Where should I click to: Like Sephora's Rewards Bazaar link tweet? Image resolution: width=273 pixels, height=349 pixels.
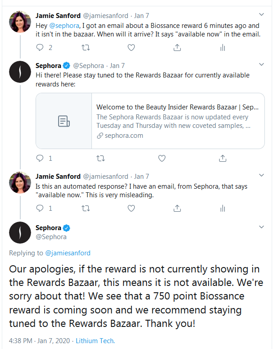pos(162,158)
